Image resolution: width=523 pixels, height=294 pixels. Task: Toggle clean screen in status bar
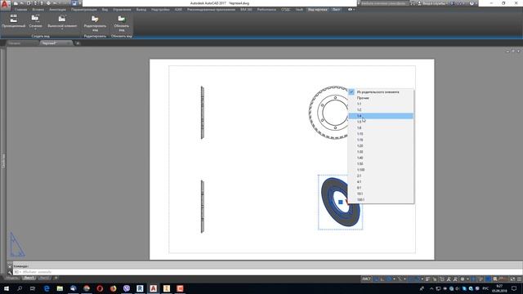pyautogui.click(x=512, y=279)
